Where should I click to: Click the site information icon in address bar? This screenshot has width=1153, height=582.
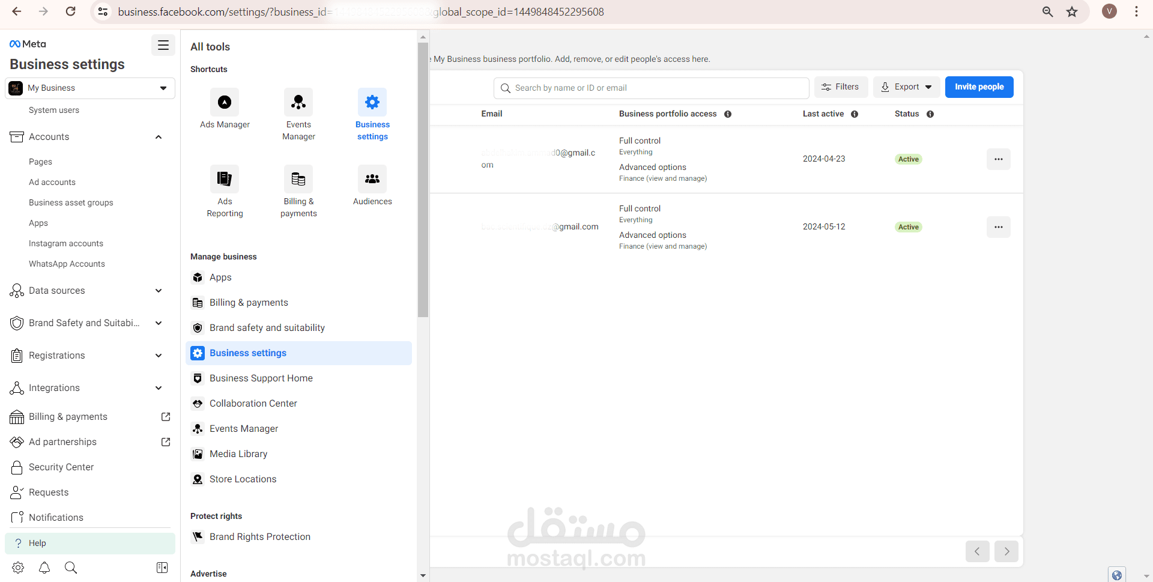[x=103, y=12]
